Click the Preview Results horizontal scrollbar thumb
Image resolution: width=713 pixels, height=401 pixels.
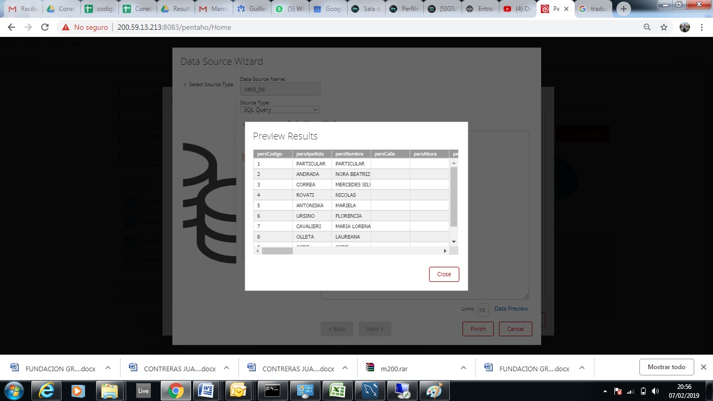[277, 251]
